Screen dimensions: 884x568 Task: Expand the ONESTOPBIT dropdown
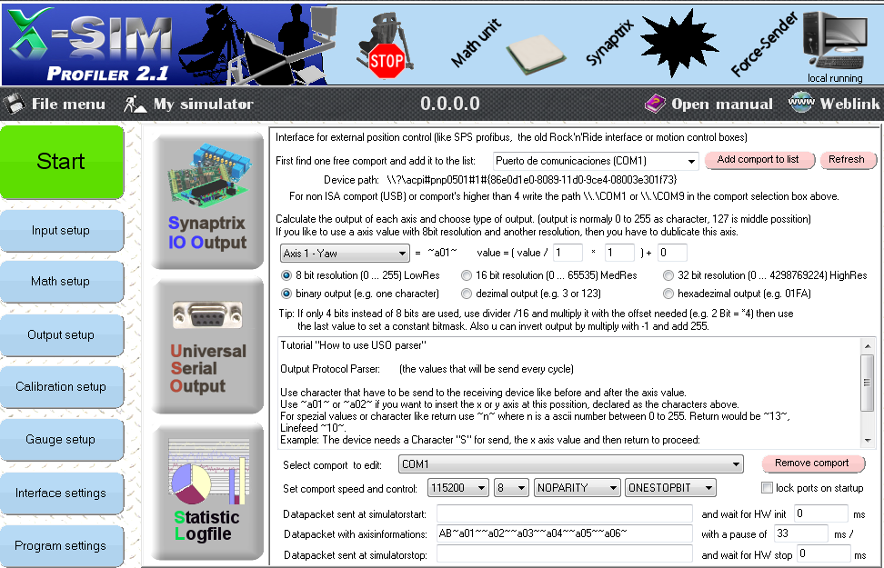pos(670,487)
